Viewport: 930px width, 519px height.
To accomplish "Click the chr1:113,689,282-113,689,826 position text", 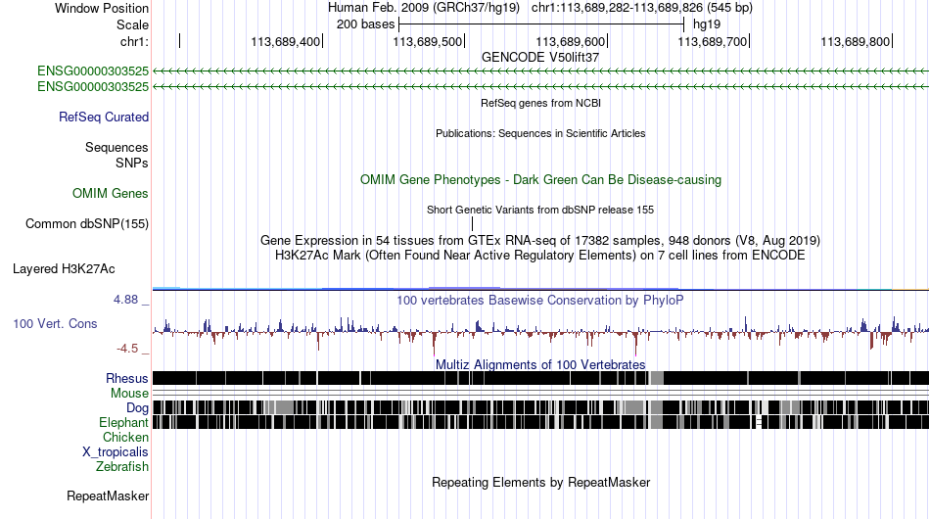I will click(x=642, y=8).
